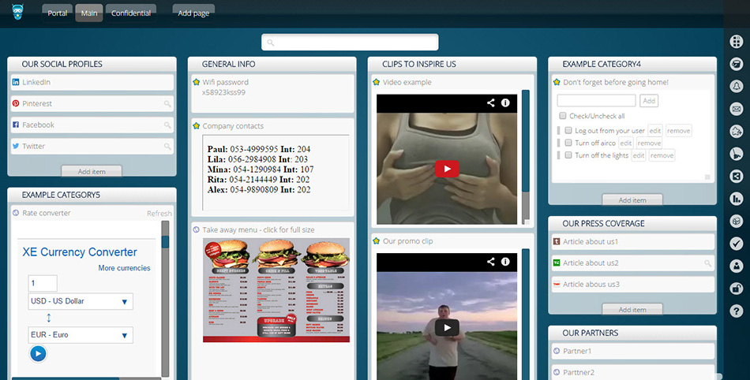
Task: Click Add item under Our Social Profiles
Action: click(92, 171)
